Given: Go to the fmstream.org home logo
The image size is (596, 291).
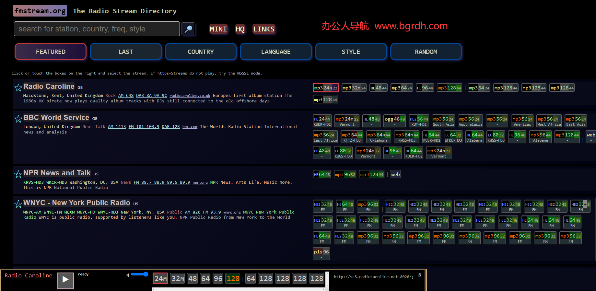Looking at the screenshot, I should click(x=40, y=11).
